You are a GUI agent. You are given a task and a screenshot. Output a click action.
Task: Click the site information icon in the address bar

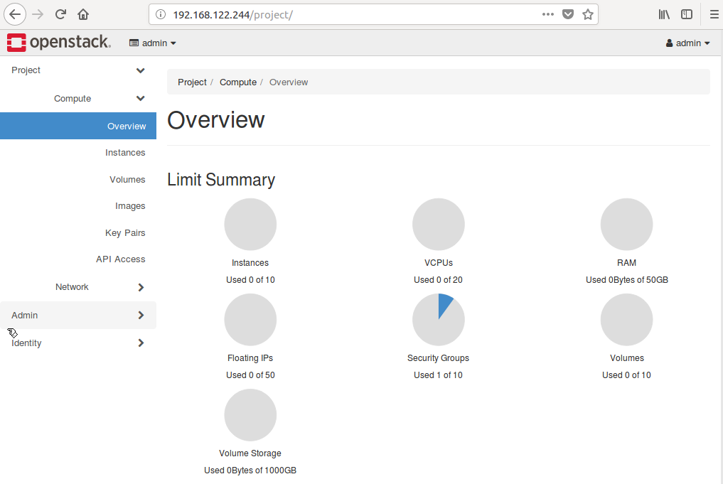tap(161, 14)
